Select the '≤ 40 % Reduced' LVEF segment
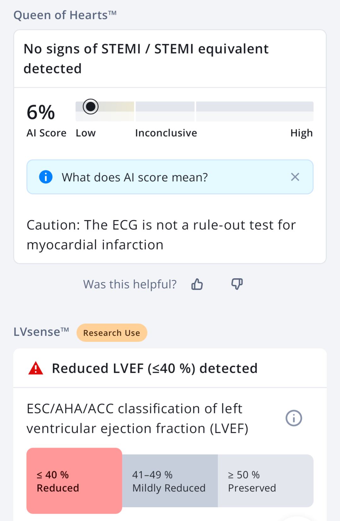340x521 pixels. (x=74, y=481)
